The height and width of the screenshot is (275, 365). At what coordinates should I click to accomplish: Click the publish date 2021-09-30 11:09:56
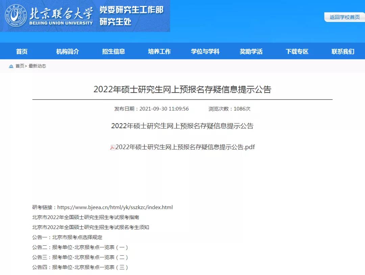pyautogui.click(x=164, y=109)
